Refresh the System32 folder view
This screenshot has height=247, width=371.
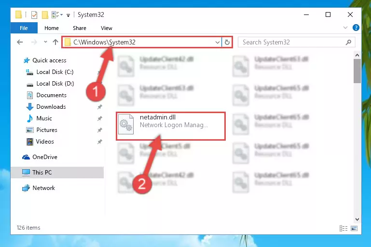pos(227,43)
